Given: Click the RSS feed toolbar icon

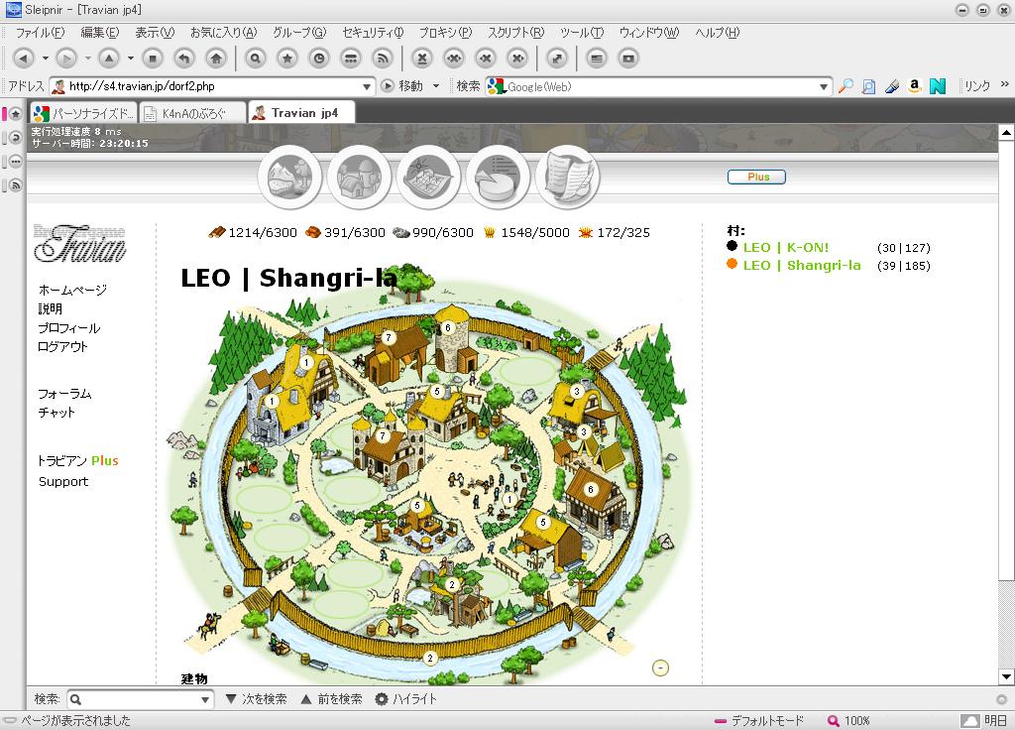Looking at the screenshot, I should (383, 59).
